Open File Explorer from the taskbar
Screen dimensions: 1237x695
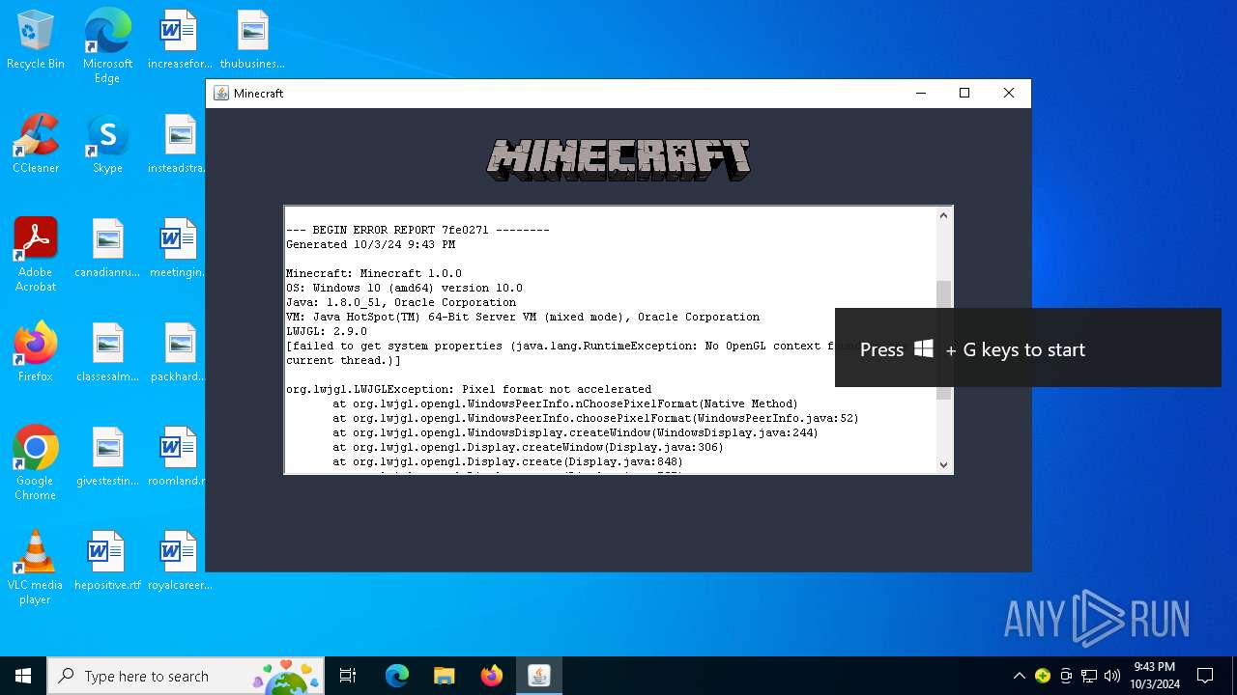(x=444, y=676)
